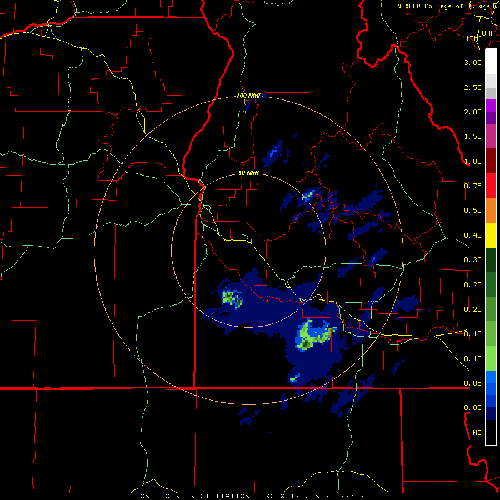Screen dimensions: 500x500
Task: Click the ND legend label
Action: [477, 433]
